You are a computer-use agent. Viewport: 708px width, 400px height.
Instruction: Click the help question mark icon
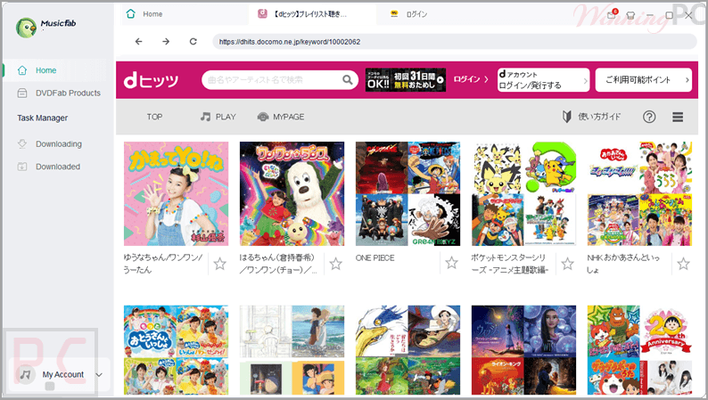point(649,118)
